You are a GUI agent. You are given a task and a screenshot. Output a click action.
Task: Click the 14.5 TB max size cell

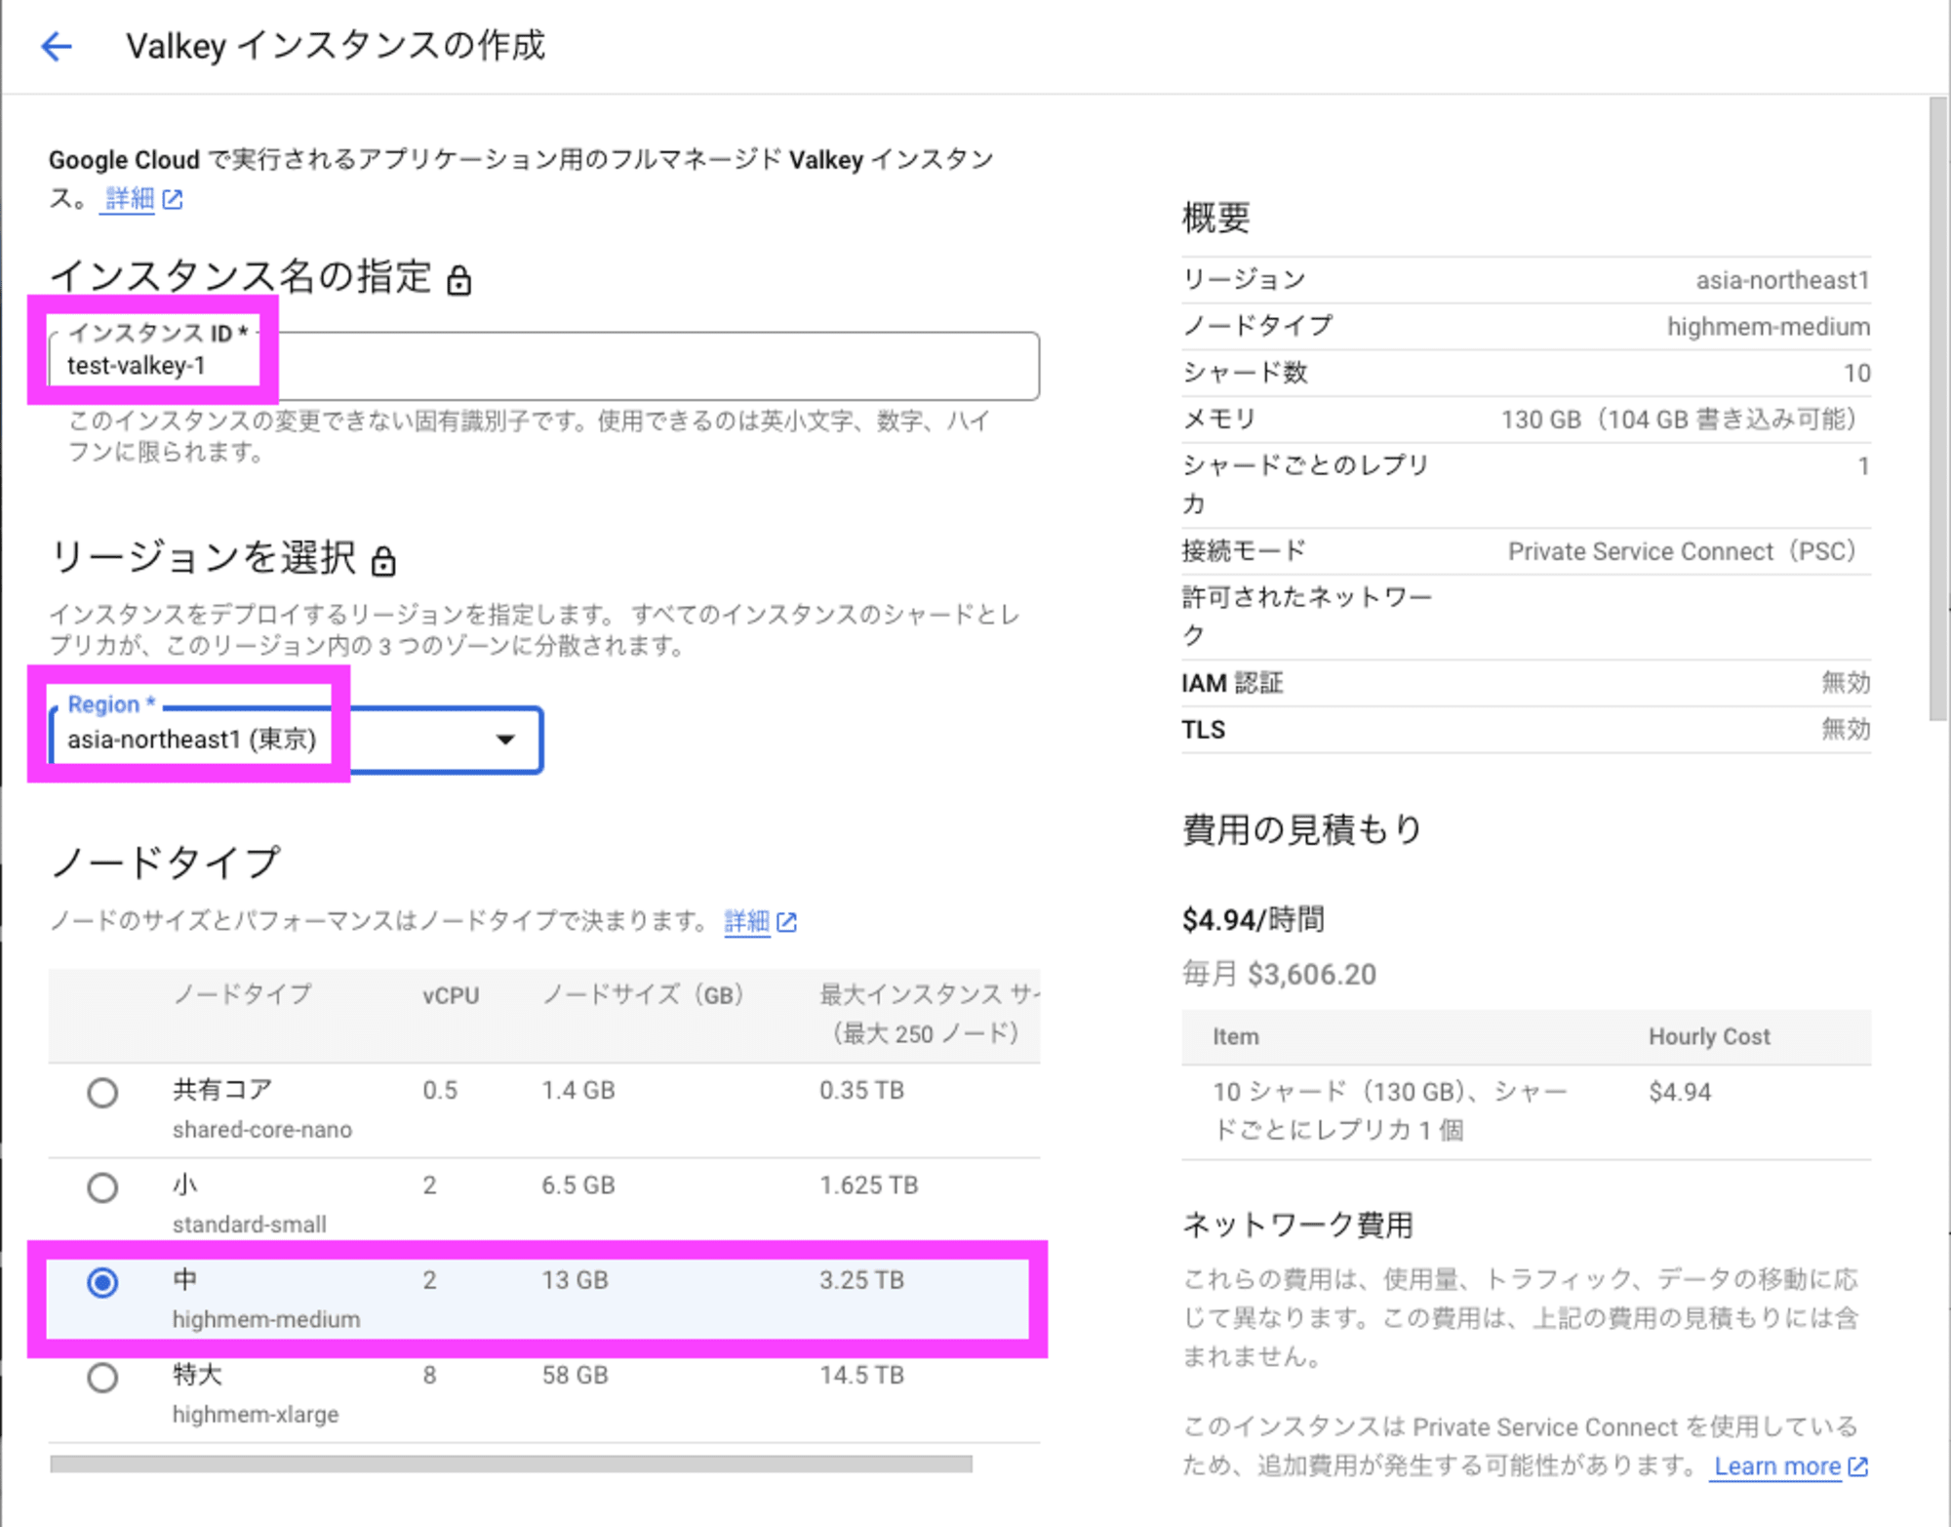click(x=861, y=1375)
